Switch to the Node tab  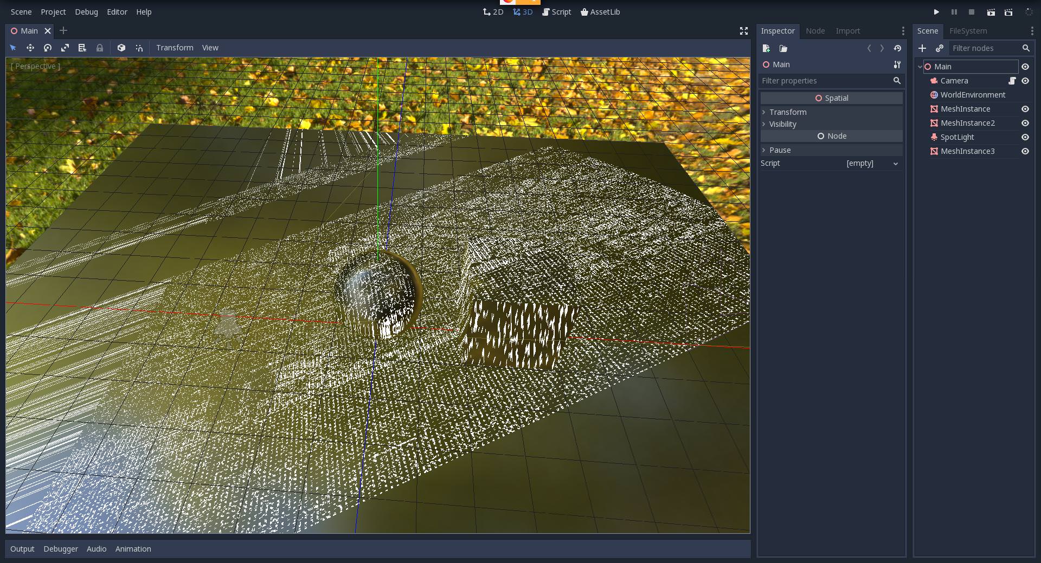(x=815, y=31)
